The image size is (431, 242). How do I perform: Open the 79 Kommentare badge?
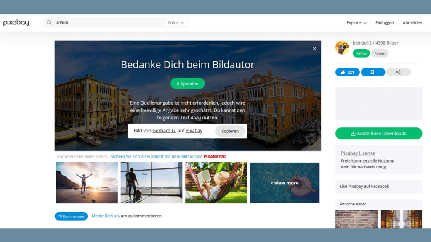(x=71, y=216)
